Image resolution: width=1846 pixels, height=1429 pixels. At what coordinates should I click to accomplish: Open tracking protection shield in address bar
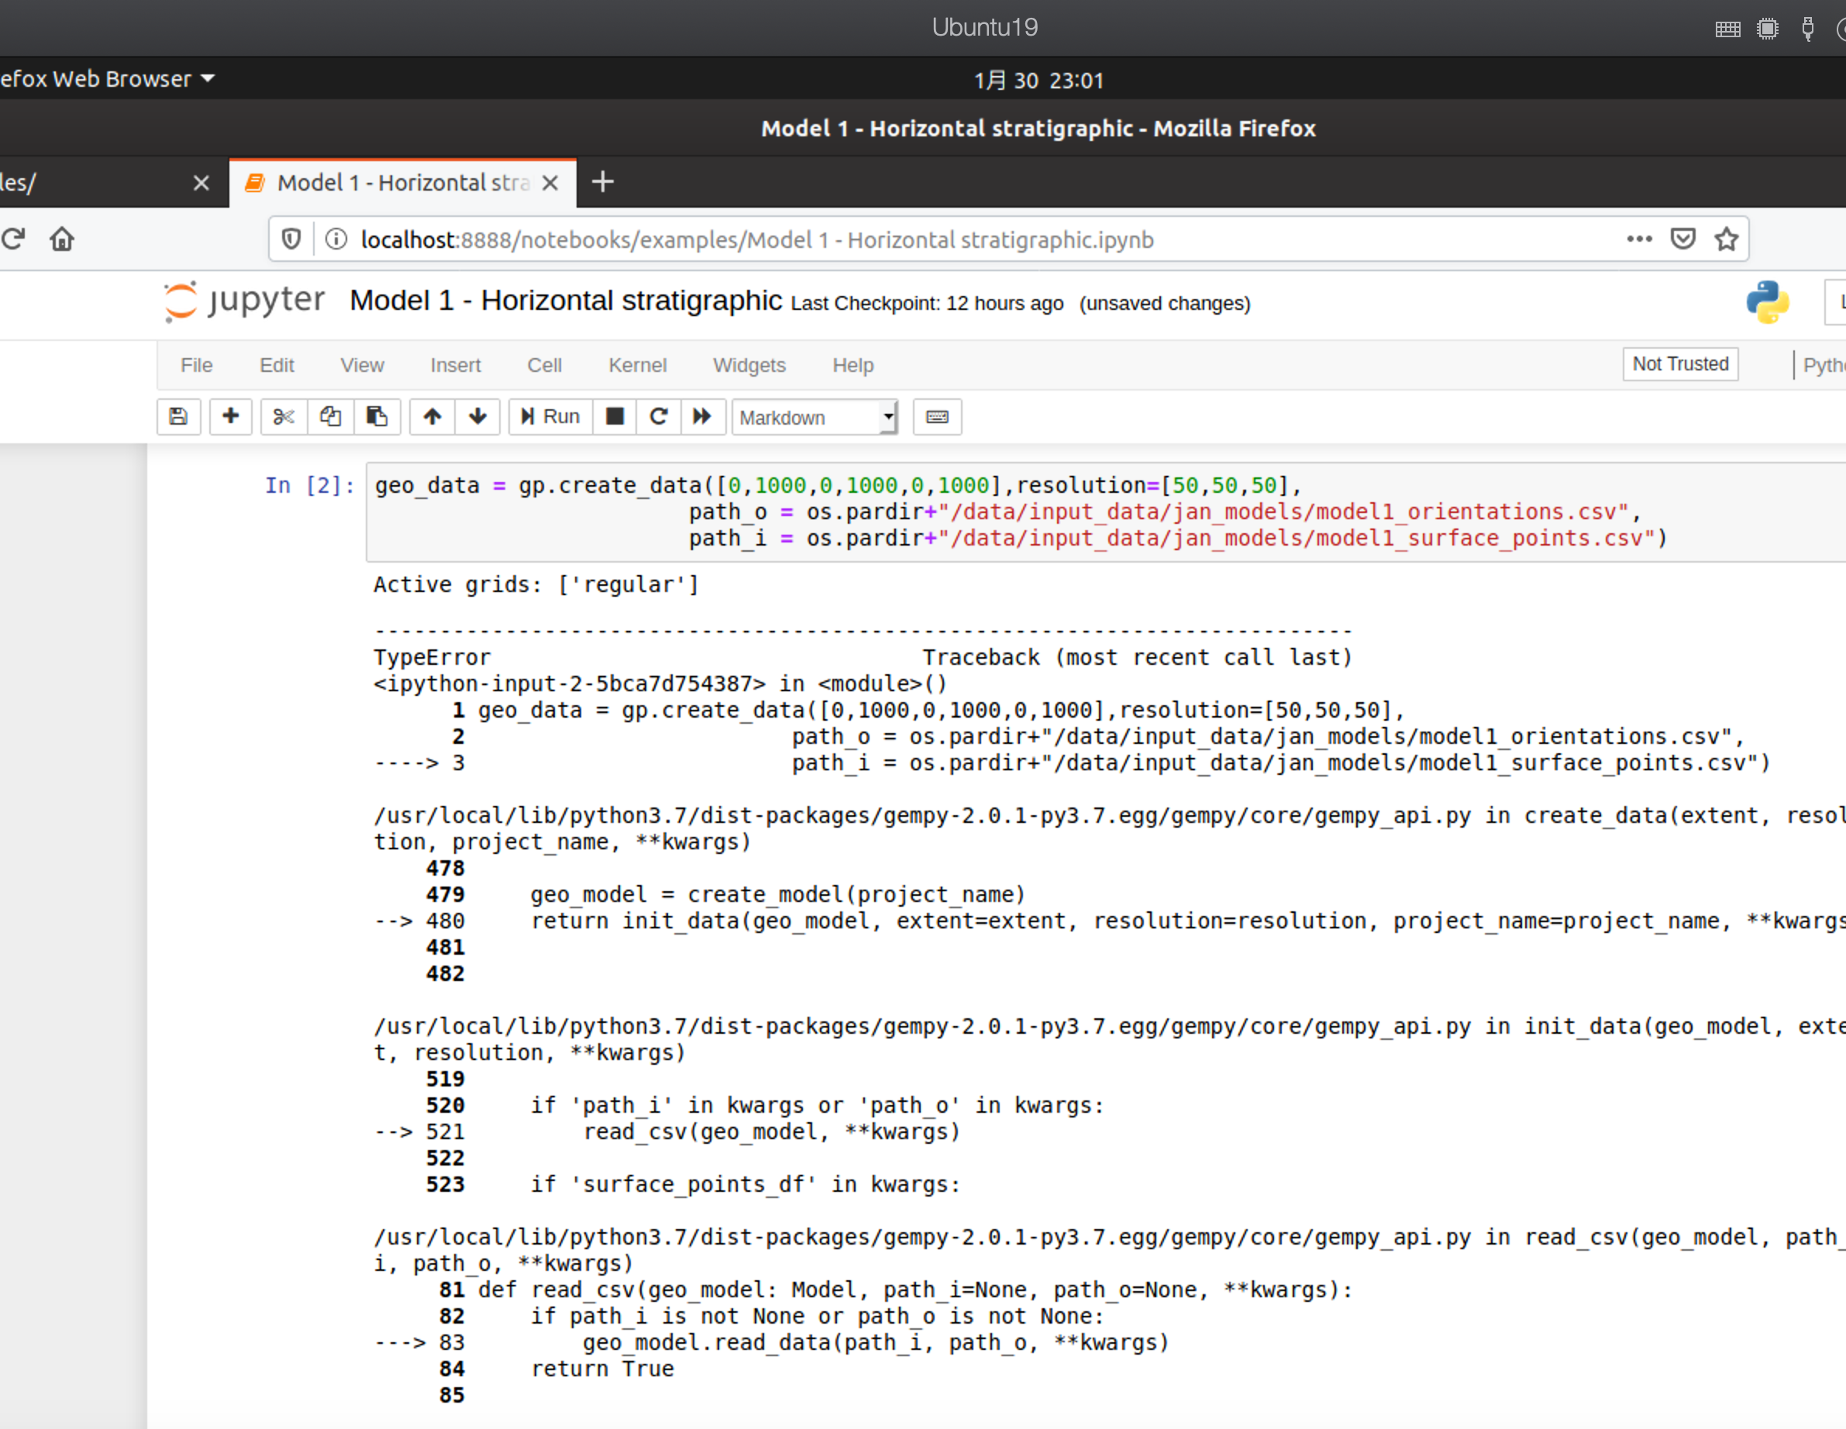tap(291, 239)
